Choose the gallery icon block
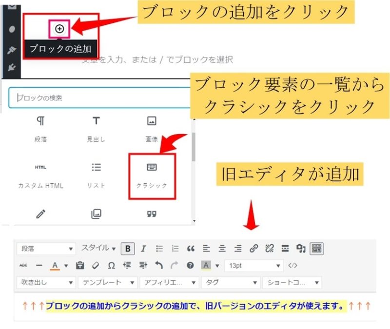This screenshot has height=329, width=390. [96, 214]
